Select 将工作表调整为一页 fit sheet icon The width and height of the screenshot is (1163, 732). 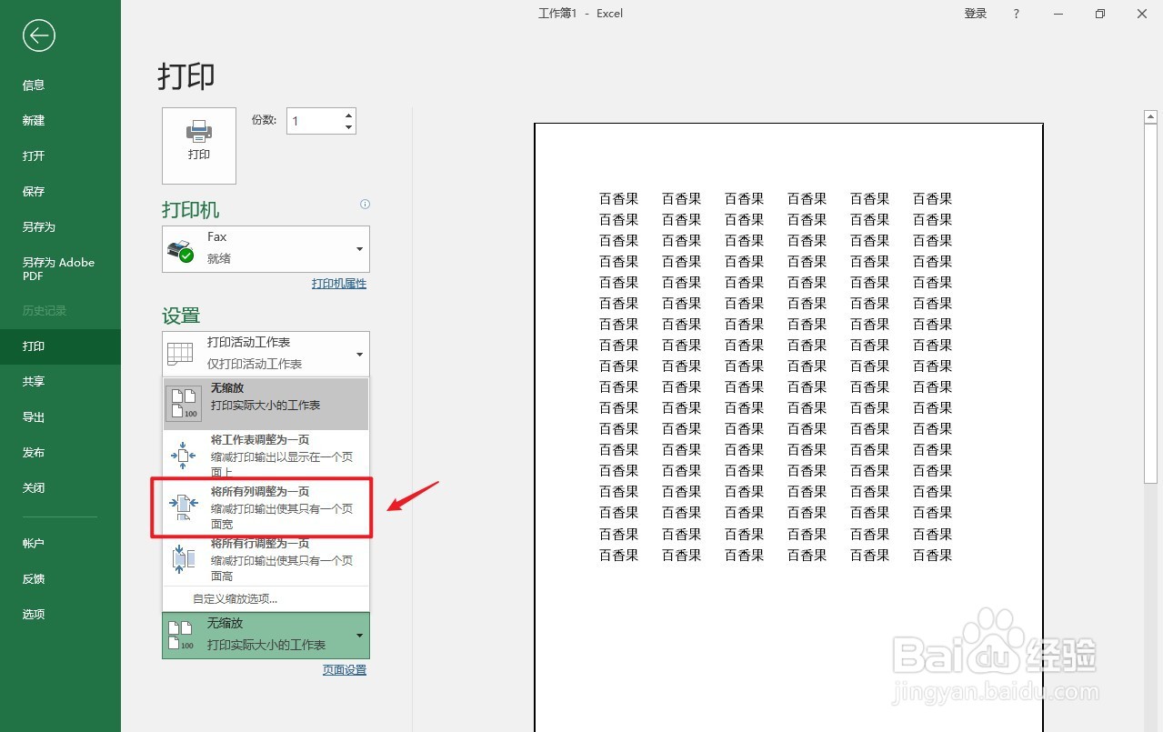click(x=183, y=454)
